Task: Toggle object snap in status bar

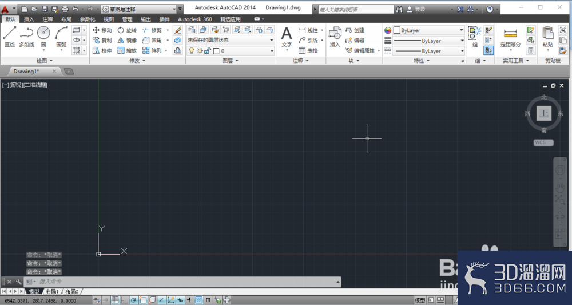Action: 144,300
